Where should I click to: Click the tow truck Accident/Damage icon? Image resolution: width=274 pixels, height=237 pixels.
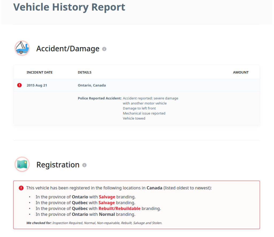coord(22,48)
